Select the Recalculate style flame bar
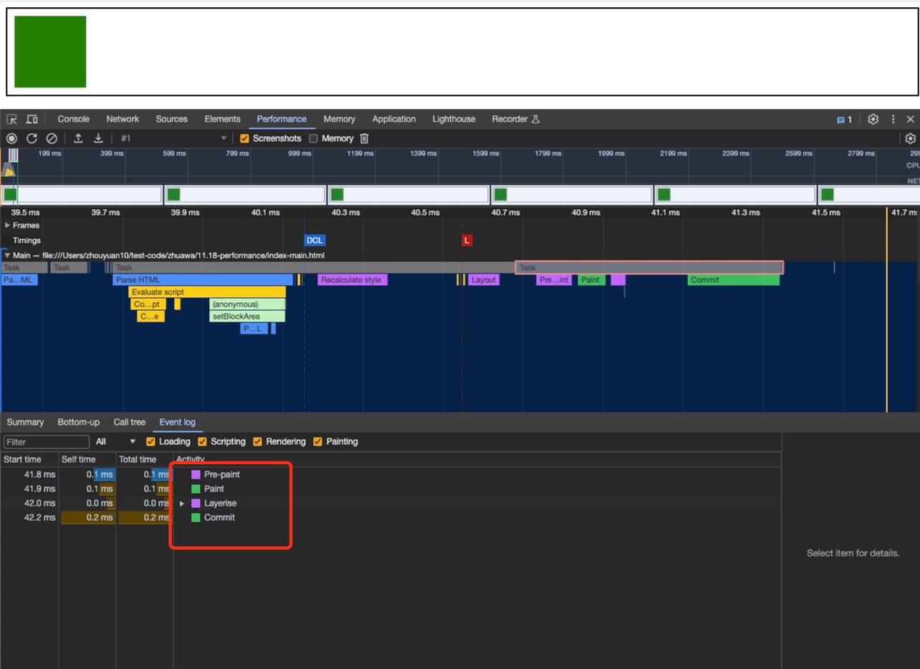Image resolution: width=920 pixels, height=669 pixels. [x=352, y=280]
